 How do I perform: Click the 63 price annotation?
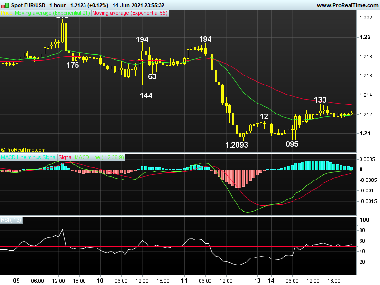click(152, 76)
